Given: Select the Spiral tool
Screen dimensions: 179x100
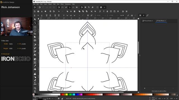Looking at the screenshot, I should pyautogui.click(x=35, y=40).
